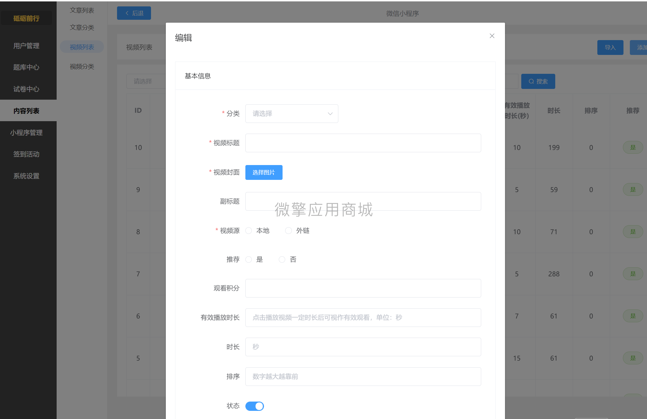The image size is (647, 419).
Task: Click the 时长 column header
Action: pyautogui.click(x=554, y=111)
